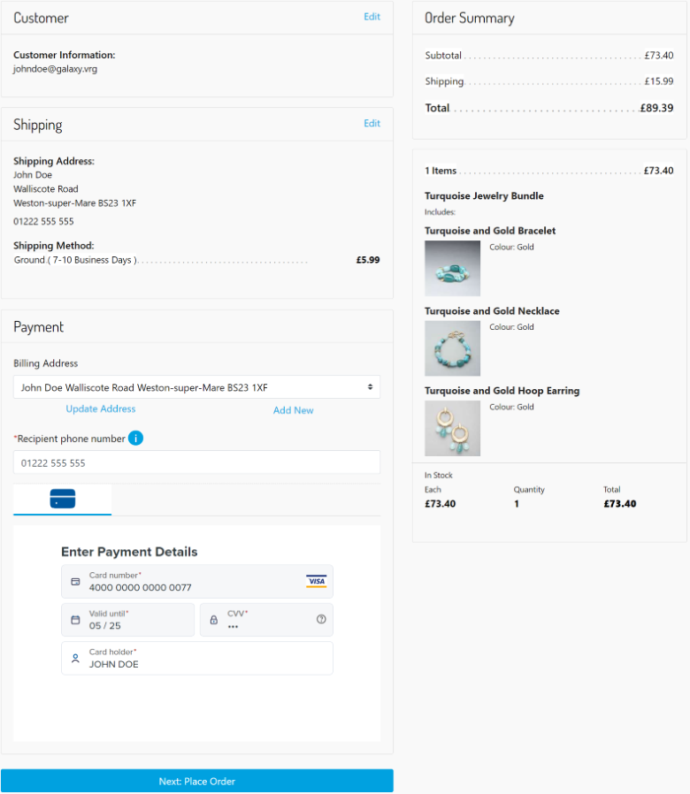Click the lock icon in CVV field

(213, 620)
